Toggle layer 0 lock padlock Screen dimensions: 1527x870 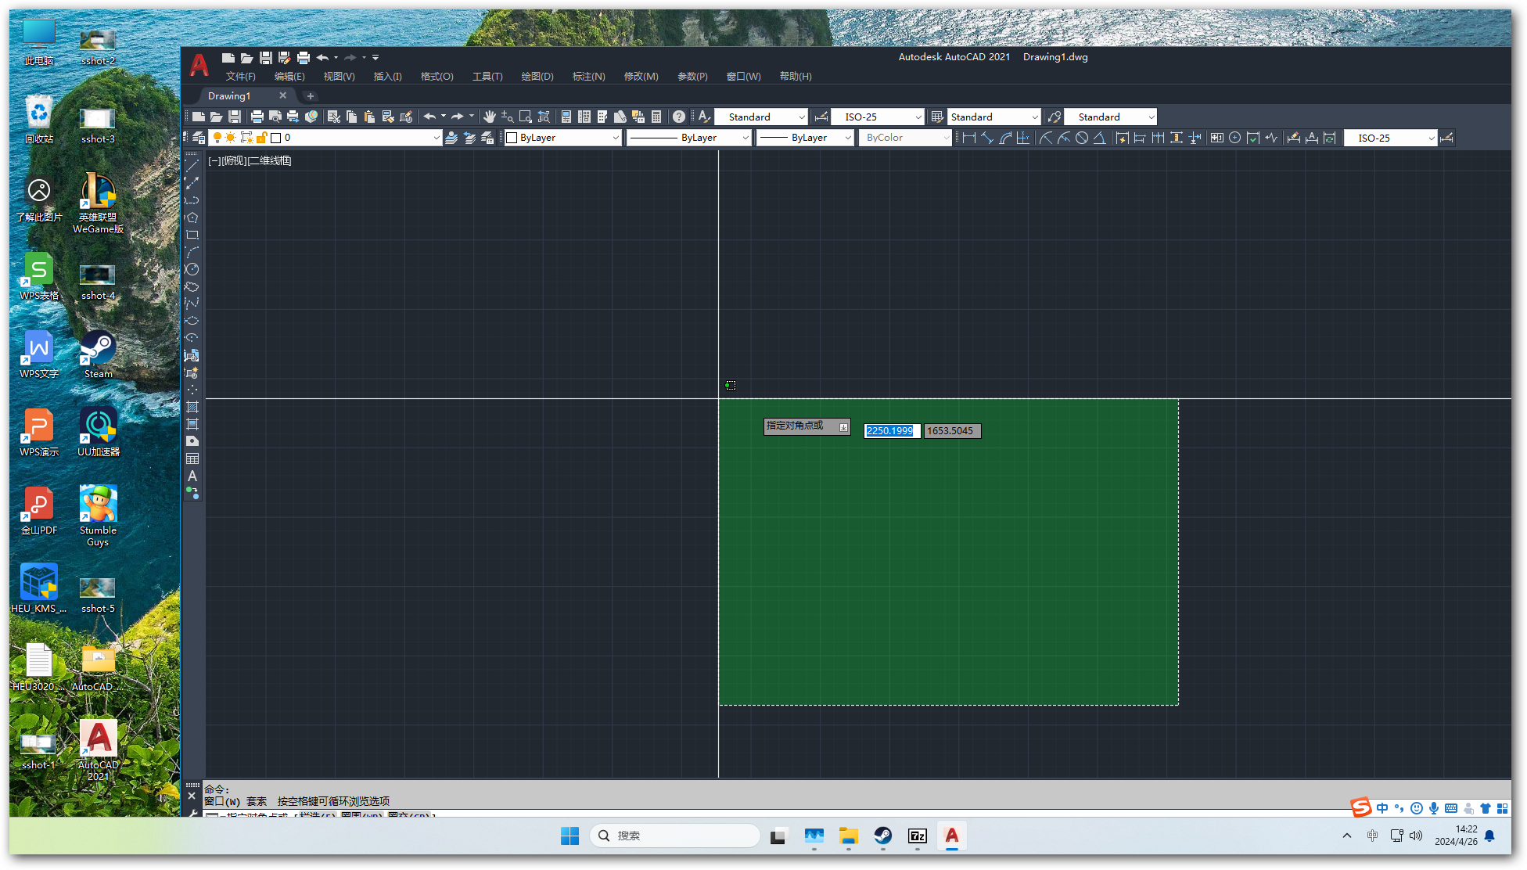point(261,138)
